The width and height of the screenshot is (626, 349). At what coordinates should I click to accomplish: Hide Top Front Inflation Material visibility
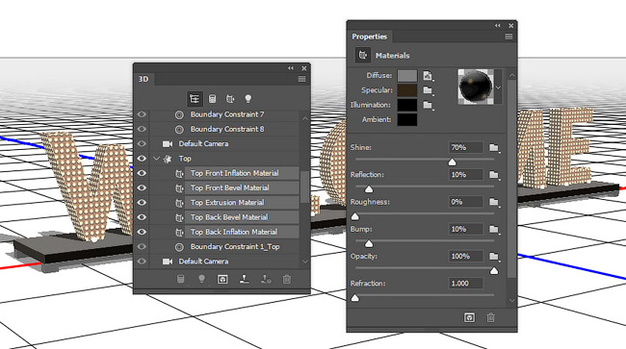[142, 173]
